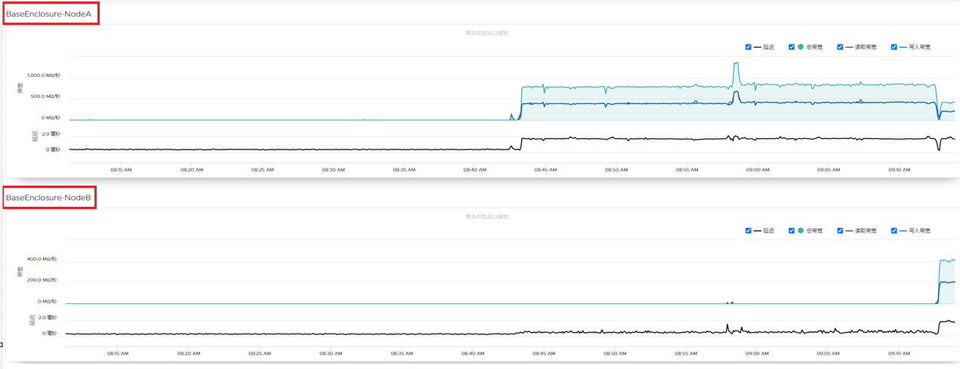Image resolution: width=960 pixels, height=369 pixels.
Task: Toggle 写入带宽 checkbox in NodeA chart
Action: tap(894, 47)
